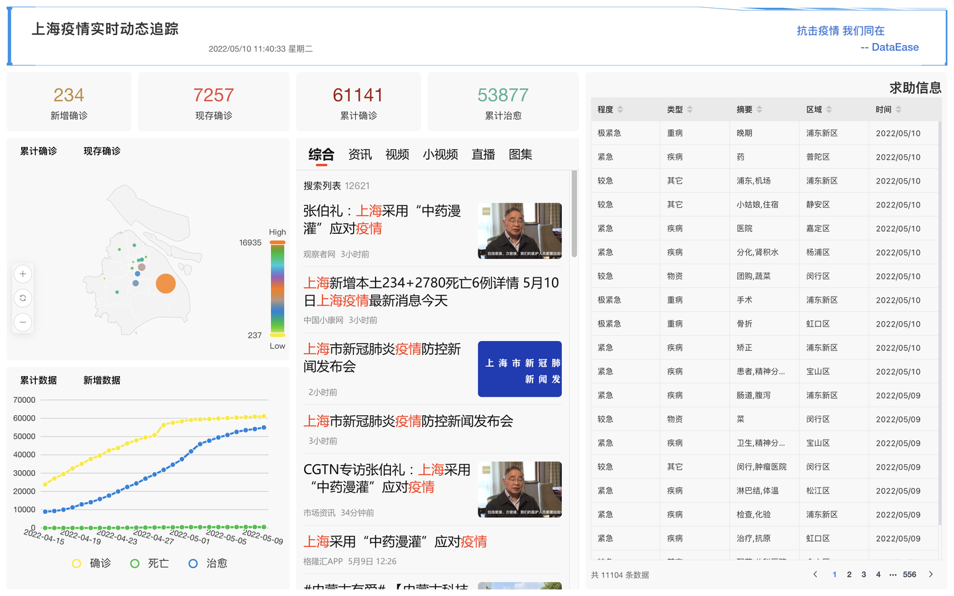This screenshot has height=596, width=954.
Task: Click the map zoom-in plus button
Action: (23, 273)
